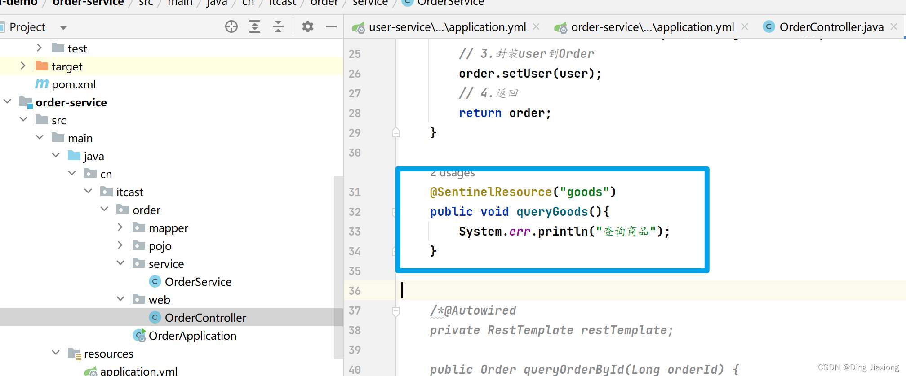Select the target folder row
Image resolution: width=906 pixels, height=376 pixels.
click(x=171, y=66)
